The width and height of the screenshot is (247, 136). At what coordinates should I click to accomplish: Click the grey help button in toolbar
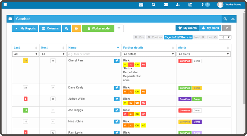(227, 28)
